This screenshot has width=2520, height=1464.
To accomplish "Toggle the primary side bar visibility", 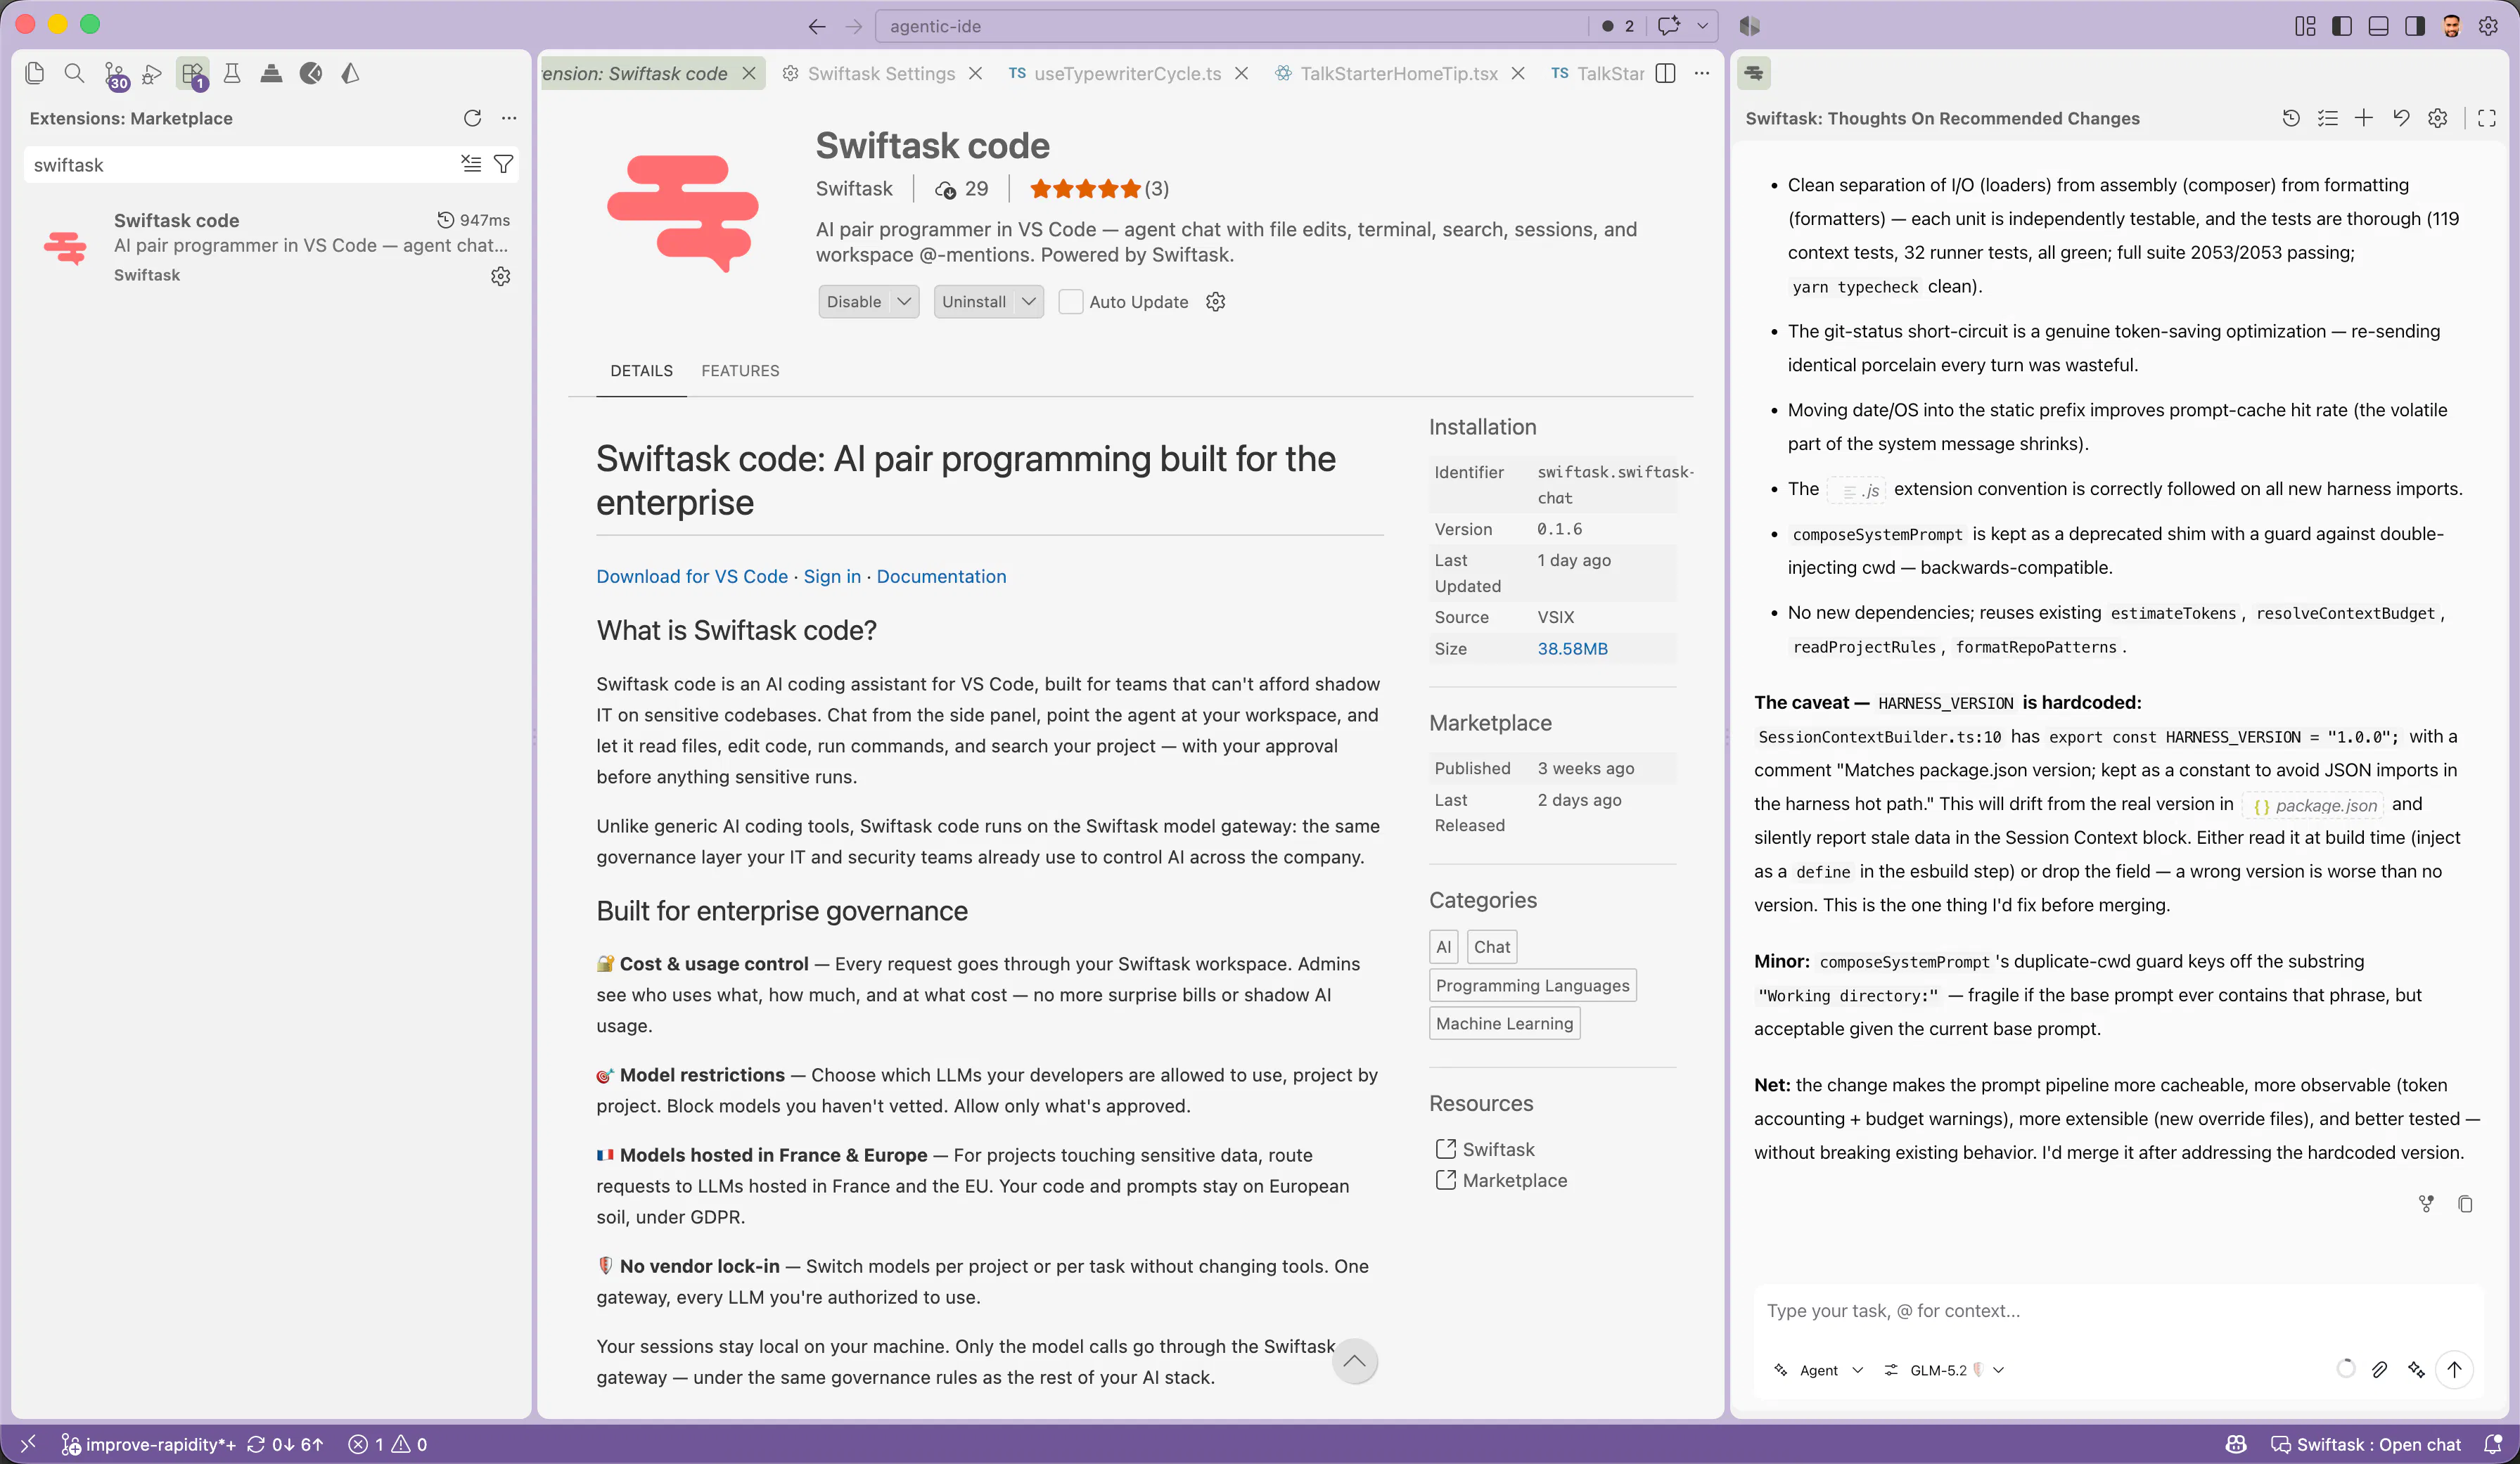I will point(2342,26).
